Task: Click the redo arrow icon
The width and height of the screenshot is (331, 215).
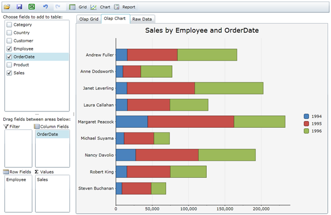Action: (x=57, y=7)
